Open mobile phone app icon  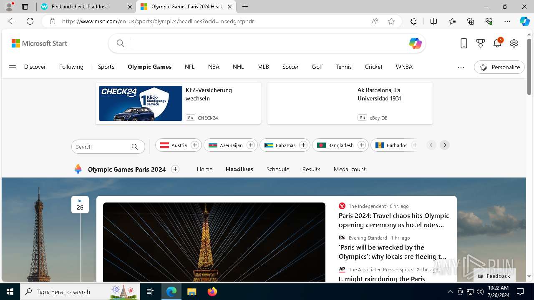pos(463,43)
